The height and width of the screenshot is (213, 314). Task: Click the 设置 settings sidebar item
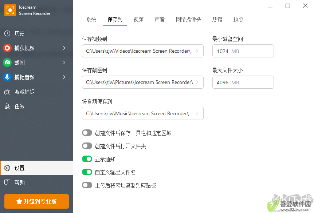pyautogui.click(x=37, y=168)
